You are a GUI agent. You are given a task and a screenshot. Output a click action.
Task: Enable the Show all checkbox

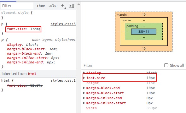166,65
